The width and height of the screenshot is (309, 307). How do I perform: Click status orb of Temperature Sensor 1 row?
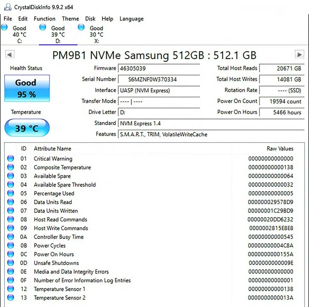(11, 289)
